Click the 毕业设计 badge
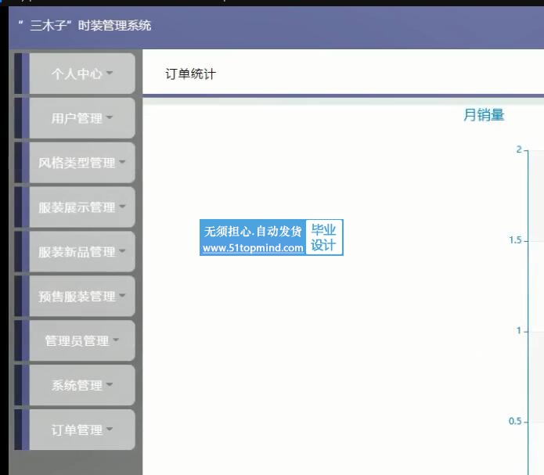544x475 pixels. pos(323,237)
